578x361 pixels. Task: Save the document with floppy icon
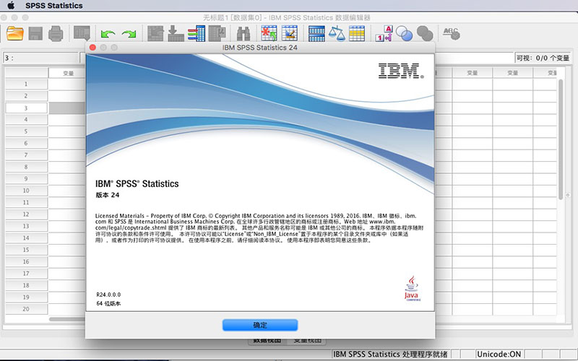click(35, 33)
